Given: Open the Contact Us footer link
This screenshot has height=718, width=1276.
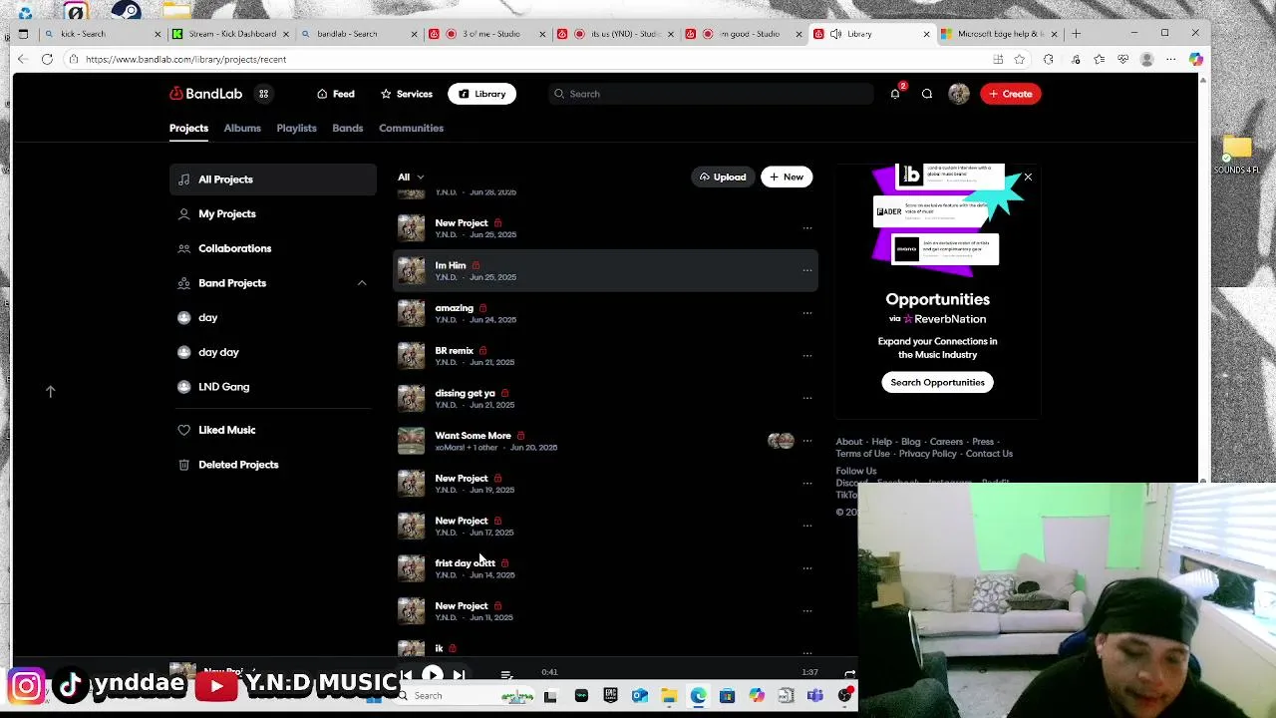Looking at the screenshot, I should coord(989,454).
